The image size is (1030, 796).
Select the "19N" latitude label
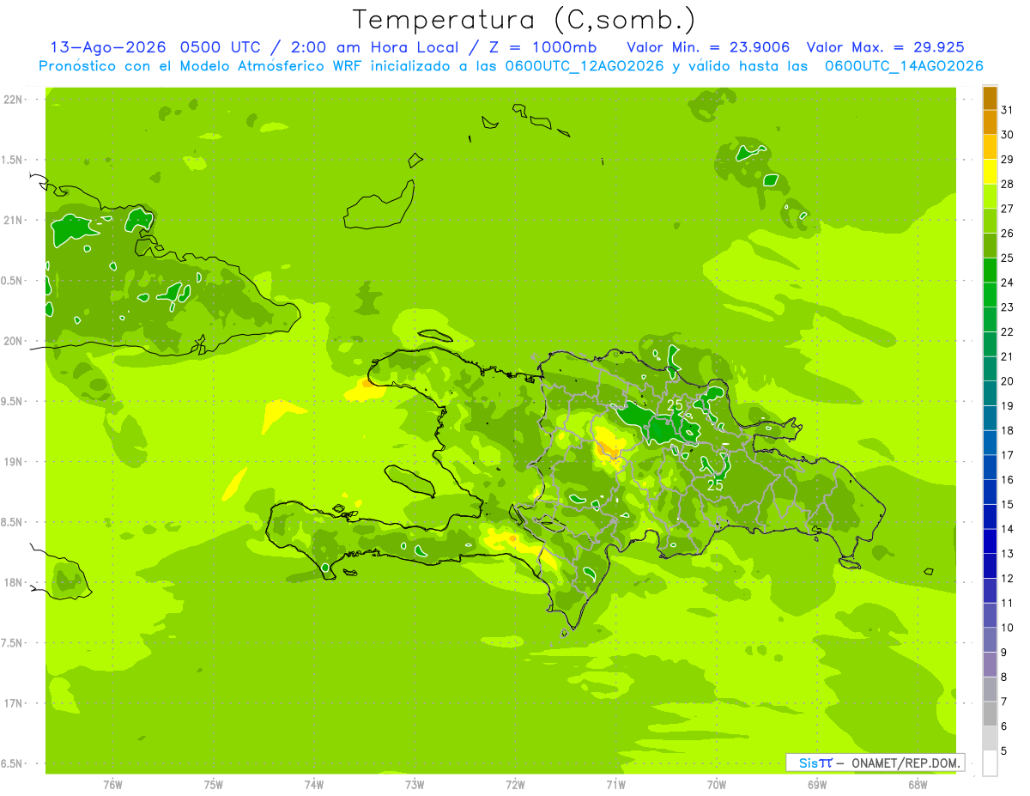[14, 462]
